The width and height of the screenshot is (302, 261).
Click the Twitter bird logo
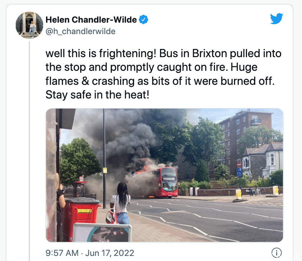[x=276, y=19]
